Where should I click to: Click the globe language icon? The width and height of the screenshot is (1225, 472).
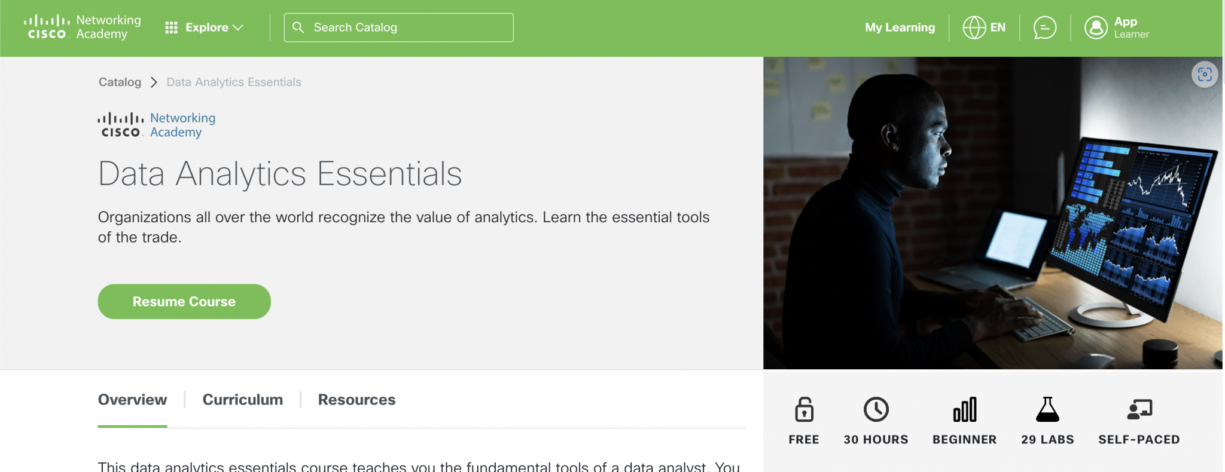pyautogui.click(x=974, y=27)
